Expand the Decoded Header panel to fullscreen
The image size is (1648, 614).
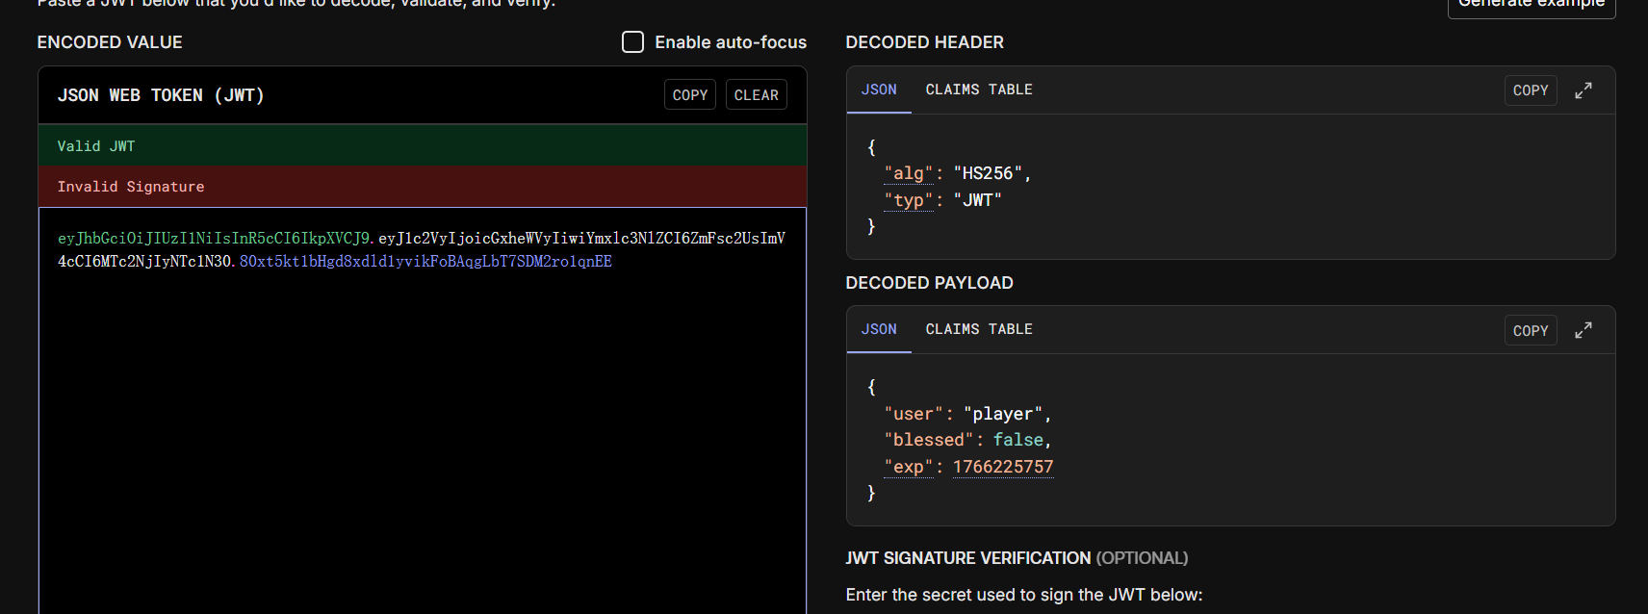coord(1584,90)
